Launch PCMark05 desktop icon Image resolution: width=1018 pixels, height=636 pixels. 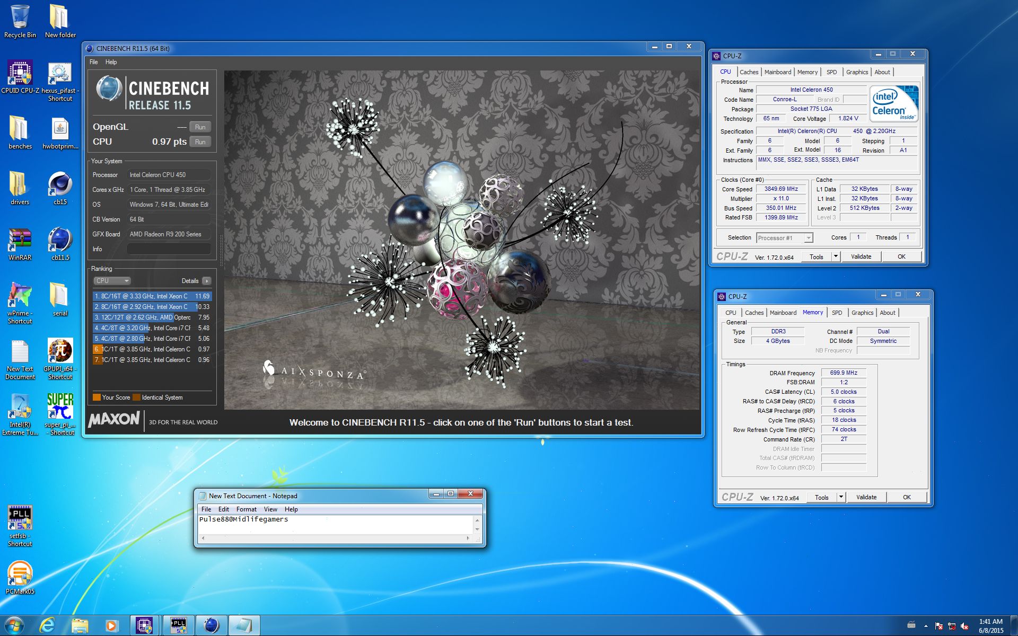point(20,578)
